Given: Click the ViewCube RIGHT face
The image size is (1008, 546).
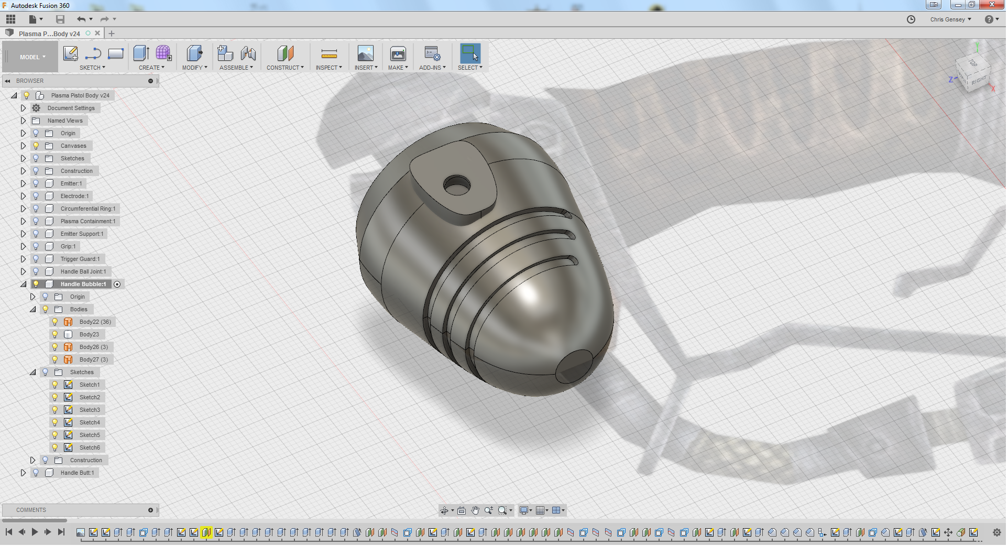Looking at the screenshot, I should 978,81.
